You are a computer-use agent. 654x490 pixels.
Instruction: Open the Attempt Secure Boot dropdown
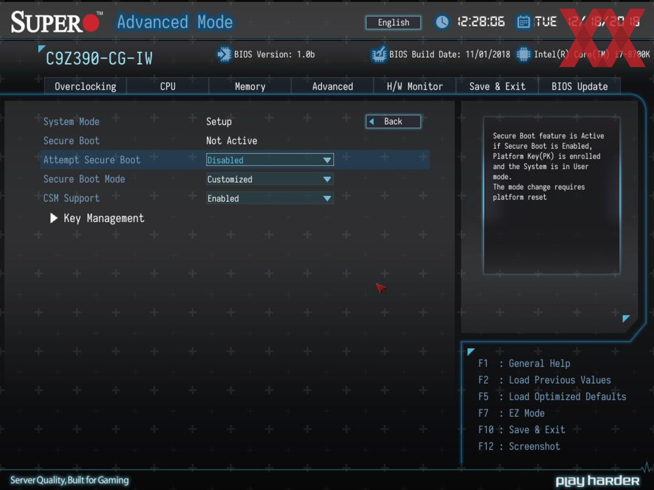tap(270, 160)
